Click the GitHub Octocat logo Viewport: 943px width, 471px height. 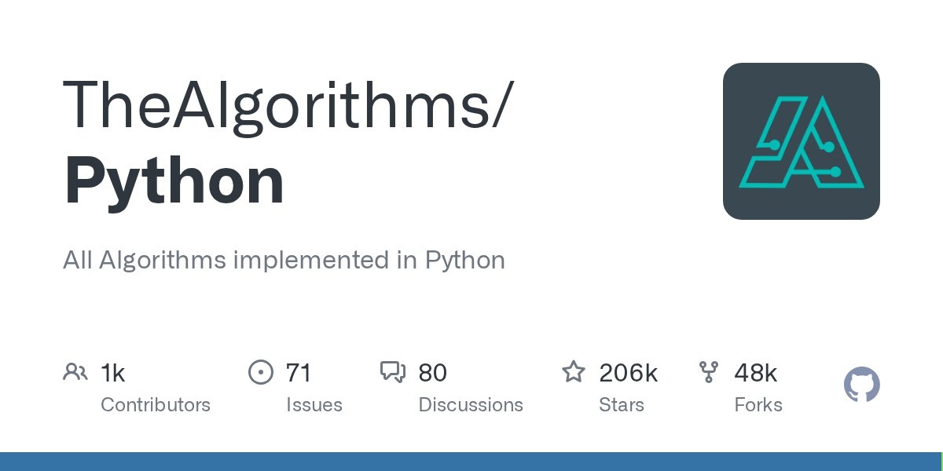[862, 385]
